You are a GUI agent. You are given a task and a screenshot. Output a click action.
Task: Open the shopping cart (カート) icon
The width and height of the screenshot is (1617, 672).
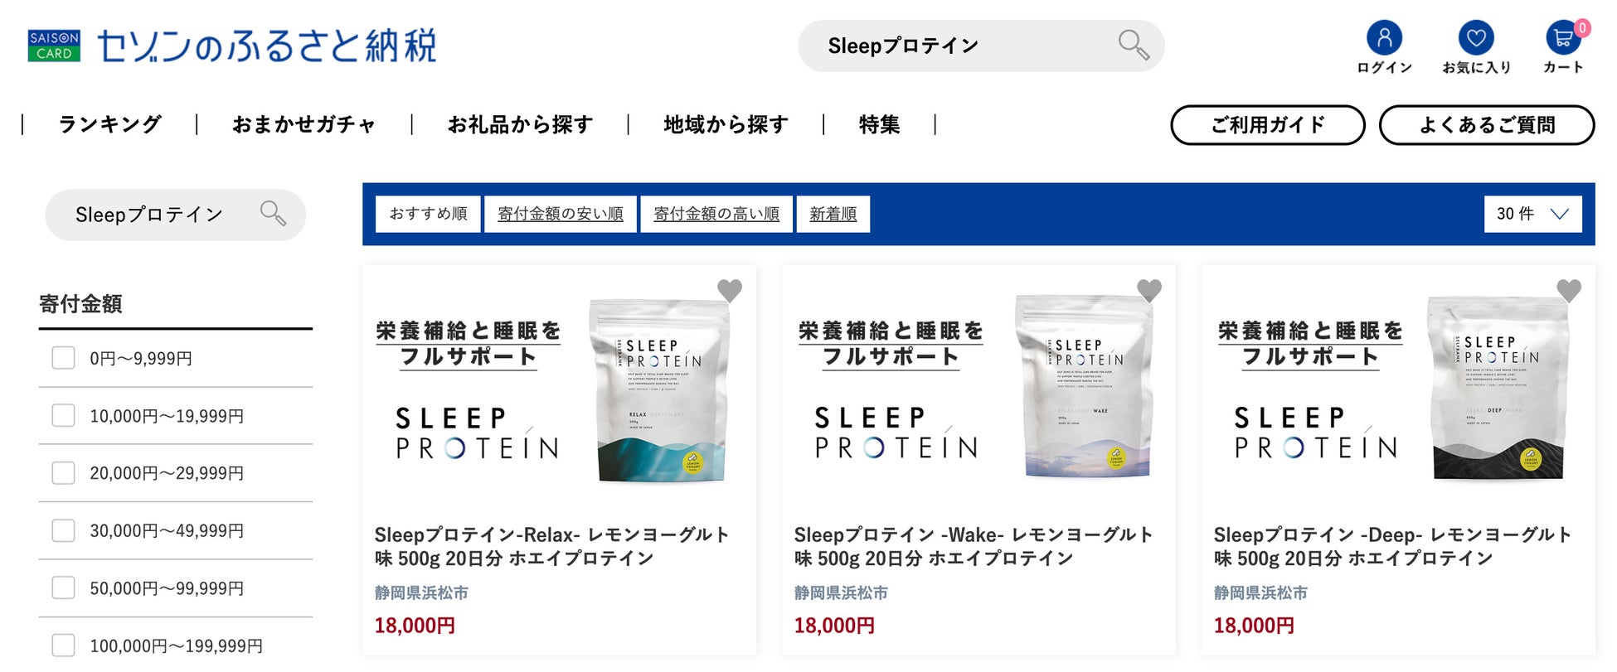click(1563, 38)
